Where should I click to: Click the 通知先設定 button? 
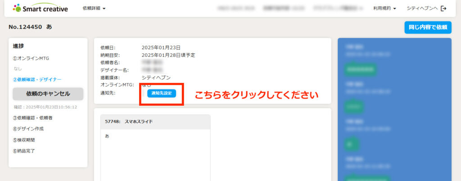click(162, 93)
